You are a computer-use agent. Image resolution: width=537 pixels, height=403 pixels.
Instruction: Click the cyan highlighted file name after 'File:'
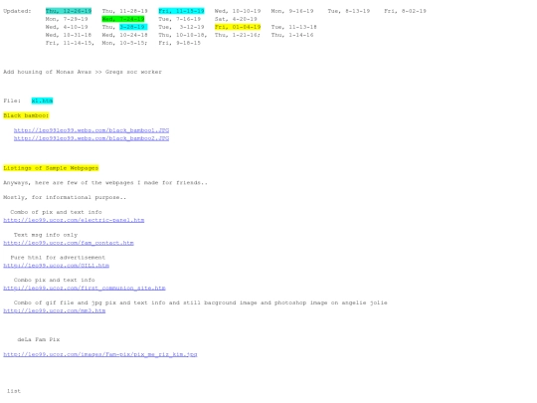click(42, 101)
